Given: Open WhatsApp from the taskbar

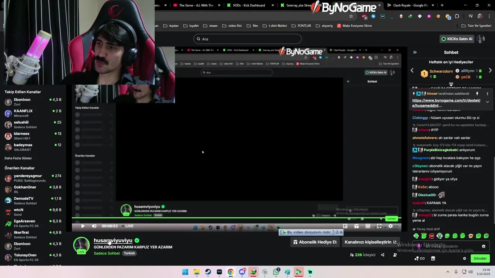Looking at the screenshot, I should (x=276, y=272).
